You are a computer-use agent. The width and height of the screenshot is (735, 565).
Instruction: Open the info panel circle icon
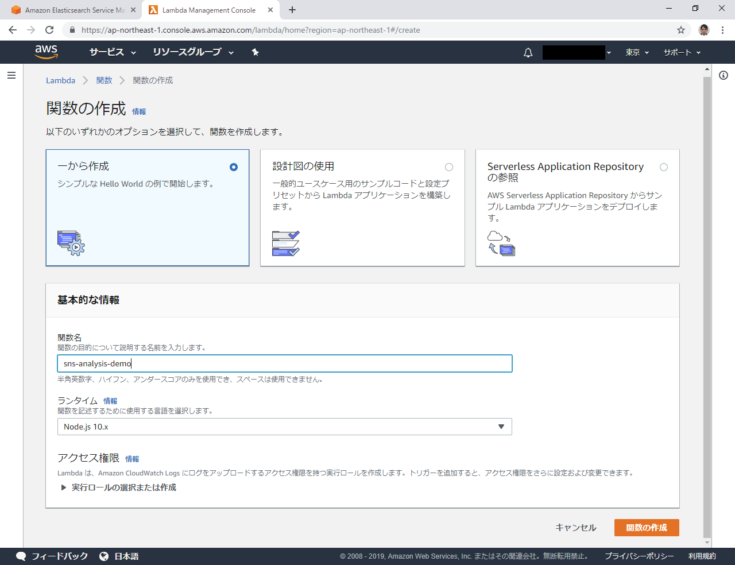pos(724,75)
